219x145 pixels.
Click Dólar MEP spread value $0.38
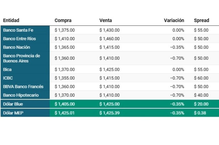(200, 113)
